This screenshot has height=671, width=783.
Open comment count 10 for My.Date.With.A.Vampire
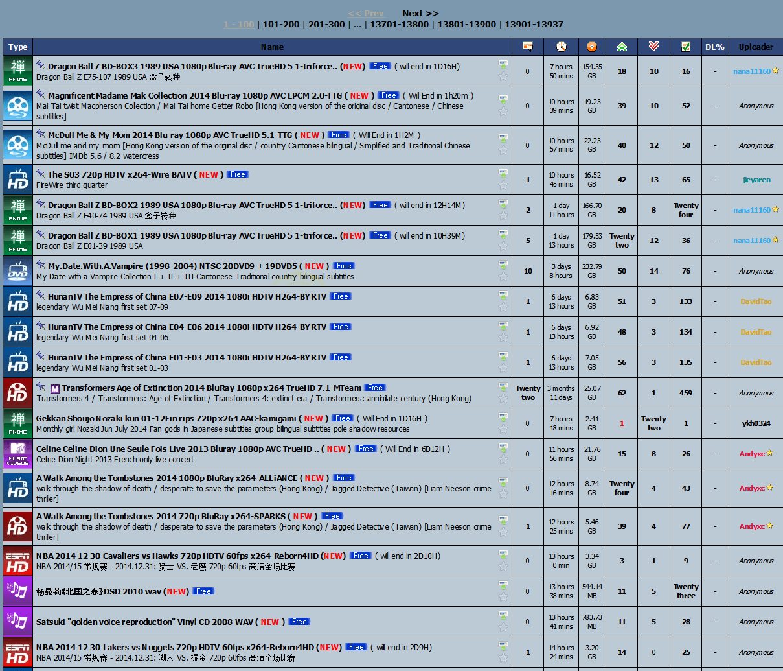528,271
